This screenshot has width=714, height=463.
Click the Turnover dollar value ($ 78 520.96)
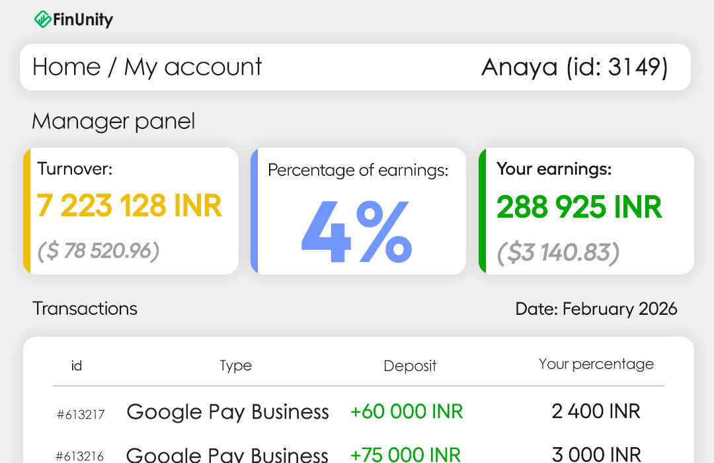(x=98, y=251)
